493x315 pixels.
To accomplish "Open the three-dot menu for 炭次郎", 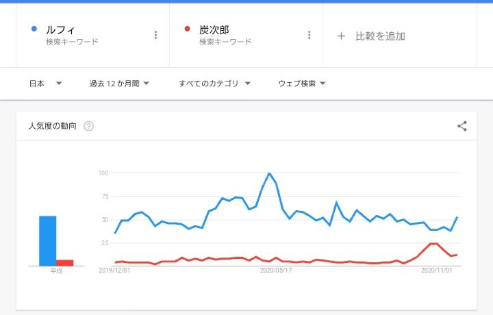I will coord(309,35).
